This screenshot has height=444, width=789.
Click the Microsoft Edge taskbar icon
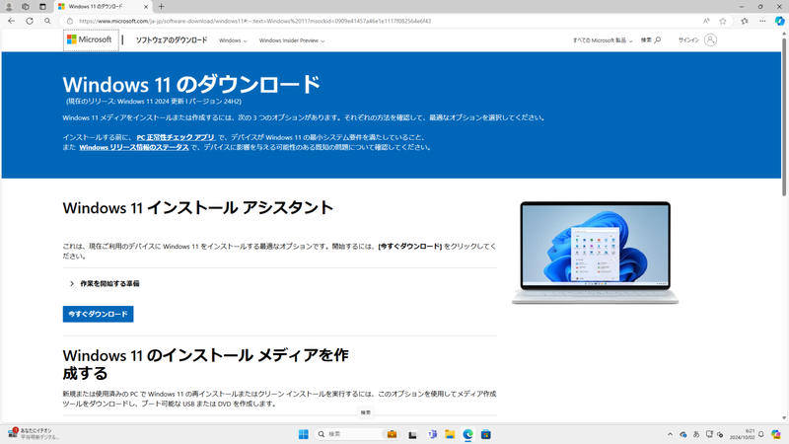467,434
